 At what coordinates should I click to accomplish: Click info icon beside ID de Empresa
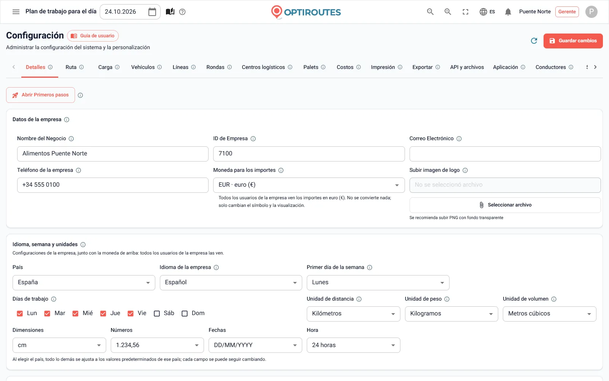click(253, 139)
